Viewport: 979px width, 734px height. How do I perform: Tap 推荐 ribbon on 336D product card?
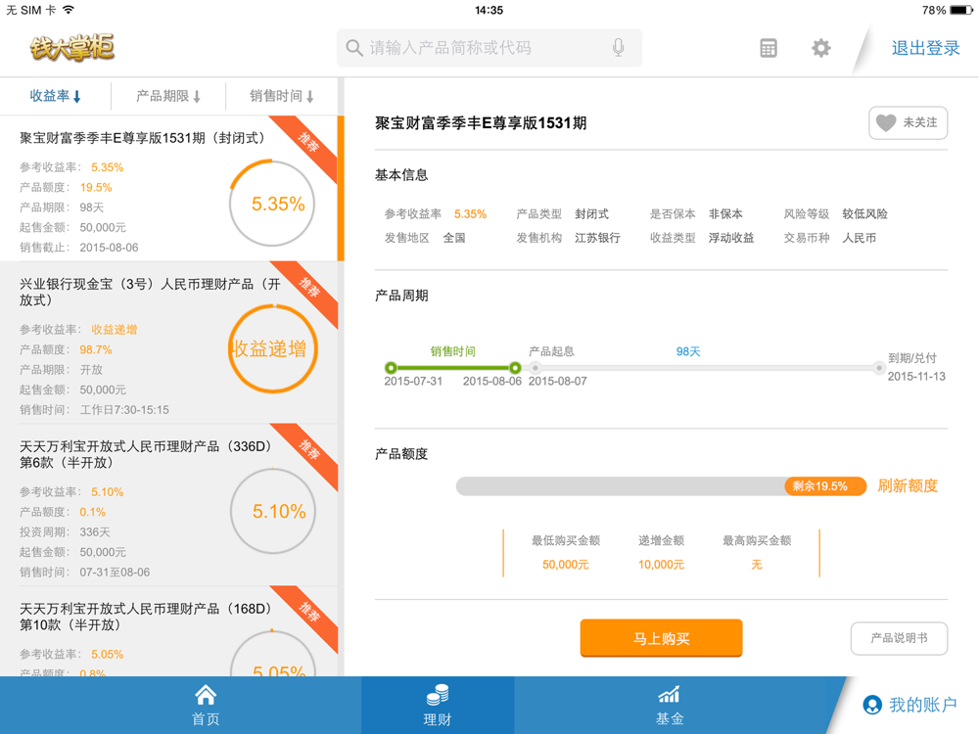coord(308,450)
